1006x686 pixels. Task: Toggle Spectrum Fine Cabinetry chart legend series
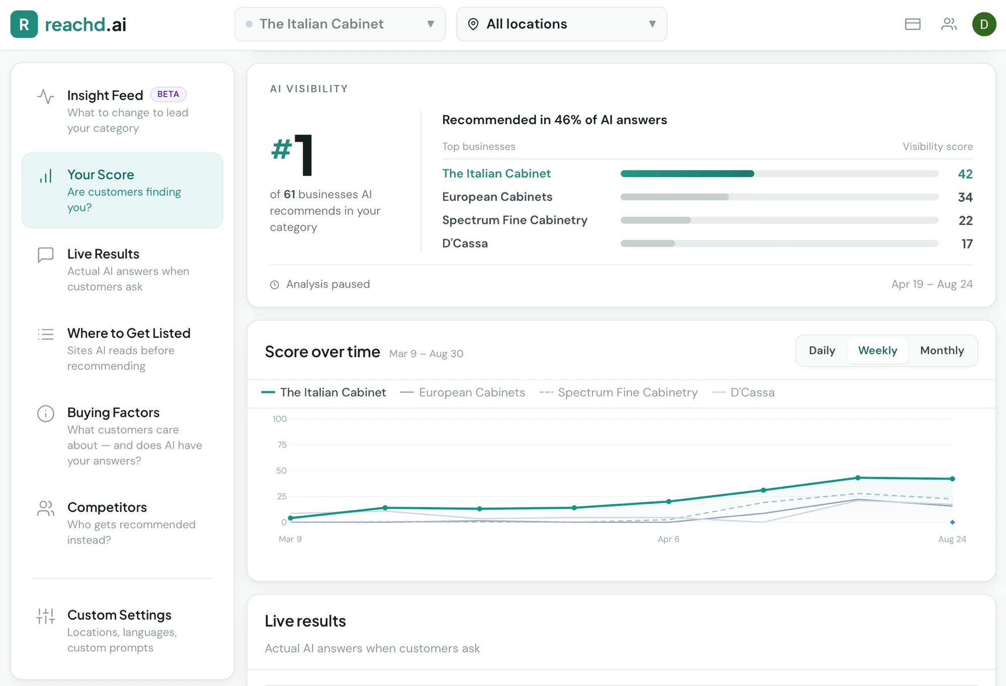point(618,392)
